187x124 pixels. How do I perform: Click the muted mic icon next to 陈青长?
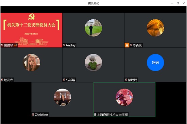coord(131,45)
